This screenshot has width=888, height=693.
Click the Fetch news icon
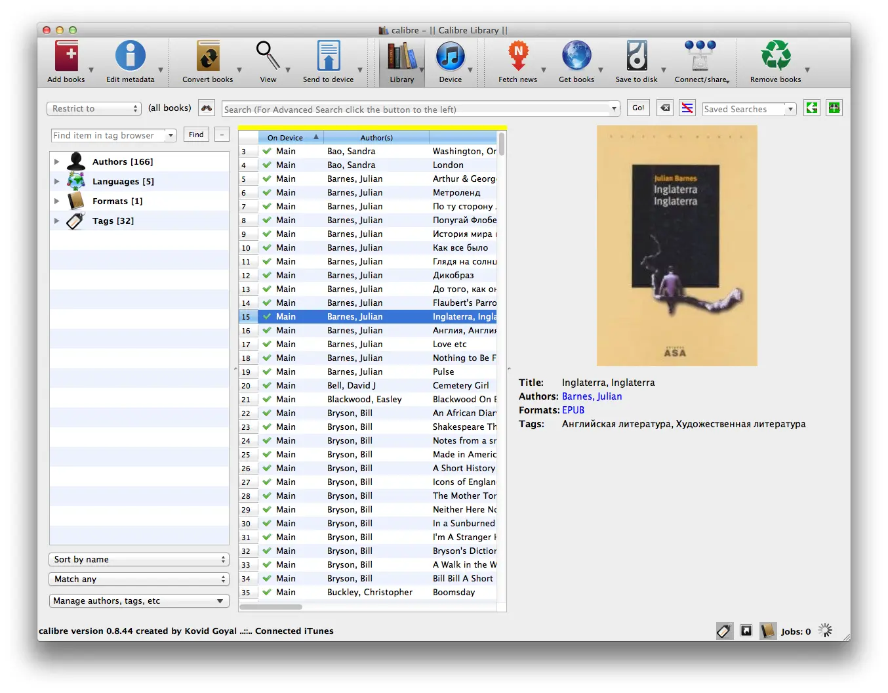(x=518, y=56)
